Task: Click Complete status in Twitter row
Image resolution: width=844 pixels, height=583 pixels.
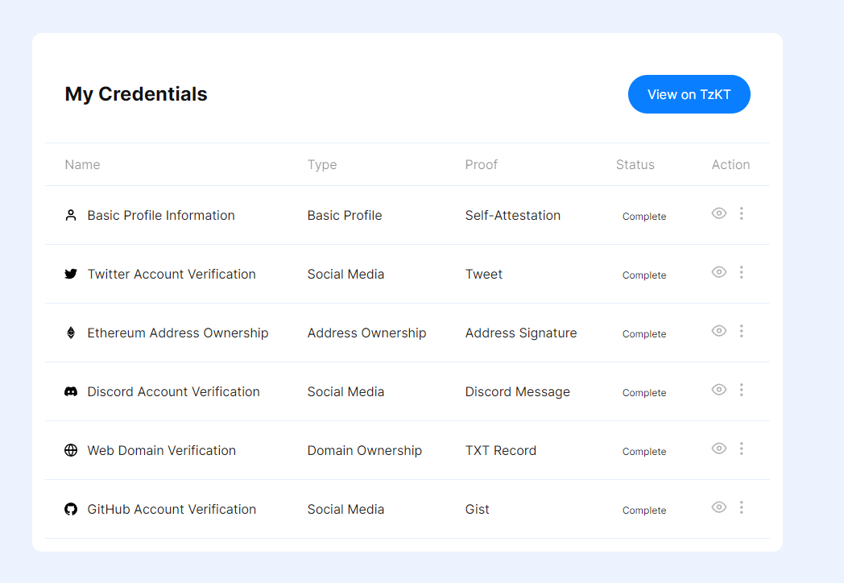Action: pos(644,275)
